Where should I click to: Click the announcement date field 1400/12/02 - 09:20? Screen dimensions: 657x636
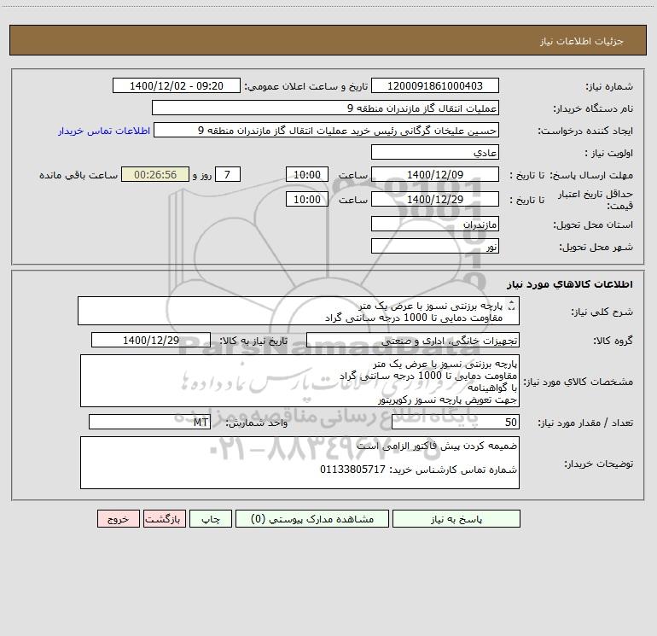(x=177, y=85)
